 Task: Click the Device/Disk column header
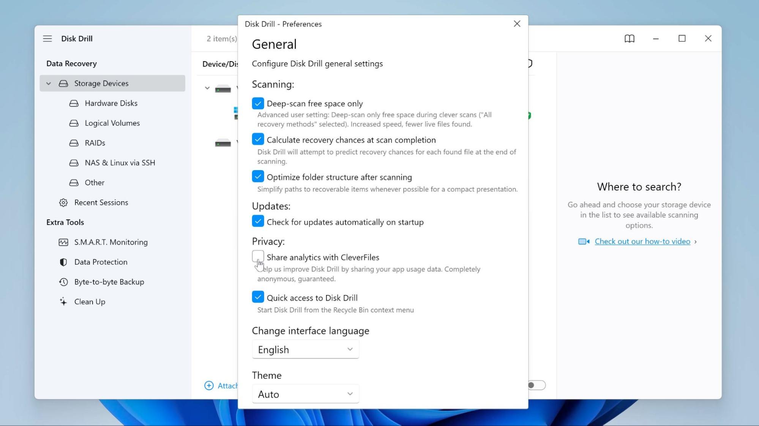(x=220, y=64)
